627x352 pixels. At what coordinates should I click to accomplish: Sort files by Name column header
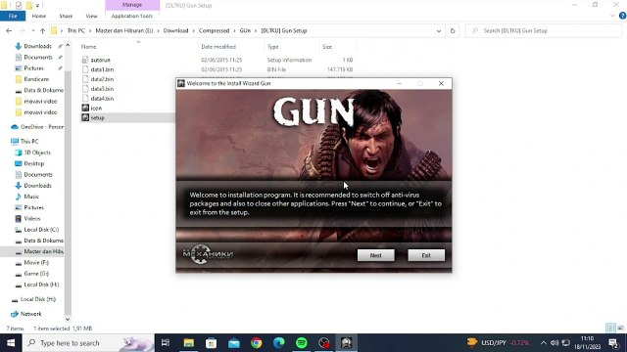coord(89,47)
